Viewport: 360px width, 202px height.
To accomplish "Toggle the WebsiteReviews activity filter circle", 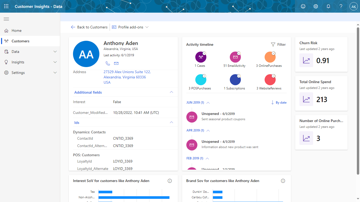I will coord(270,80).
